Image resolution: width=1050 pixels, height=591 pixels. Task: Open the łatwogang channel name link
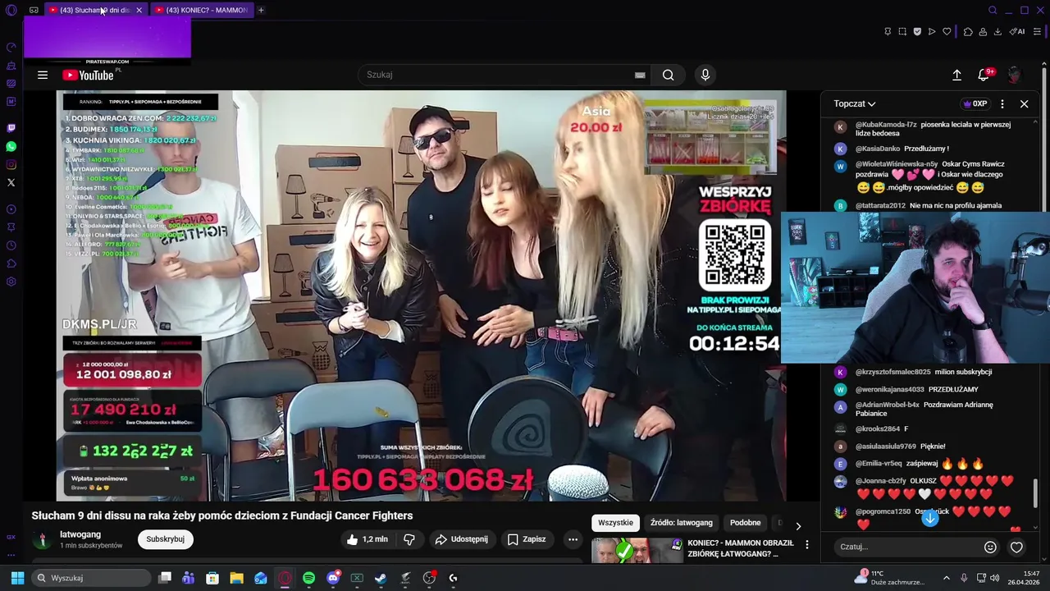(80, 534)
